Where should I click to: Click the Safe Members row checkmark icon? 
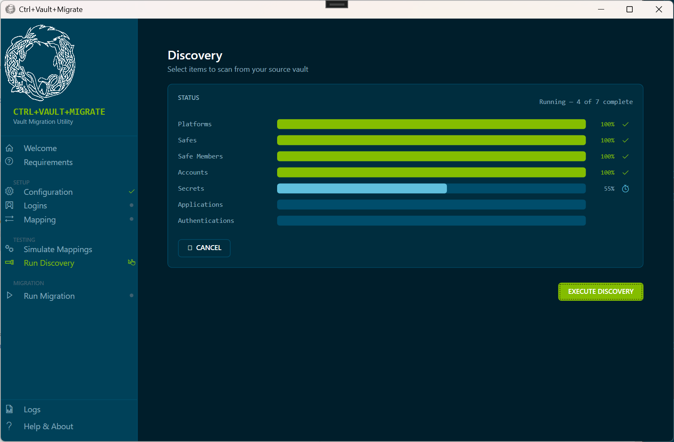626,156
